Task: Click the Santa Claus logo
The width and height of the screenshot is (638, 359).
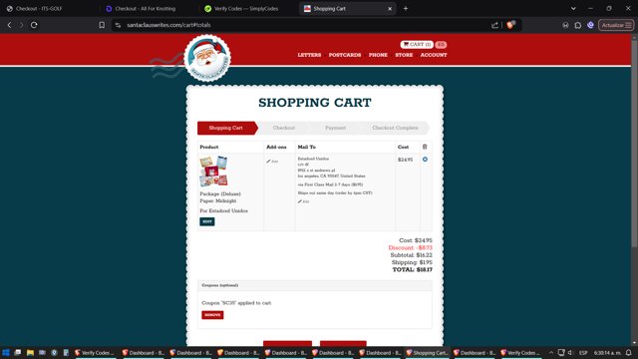Action: pyautogui.click(x=207, y=58)
